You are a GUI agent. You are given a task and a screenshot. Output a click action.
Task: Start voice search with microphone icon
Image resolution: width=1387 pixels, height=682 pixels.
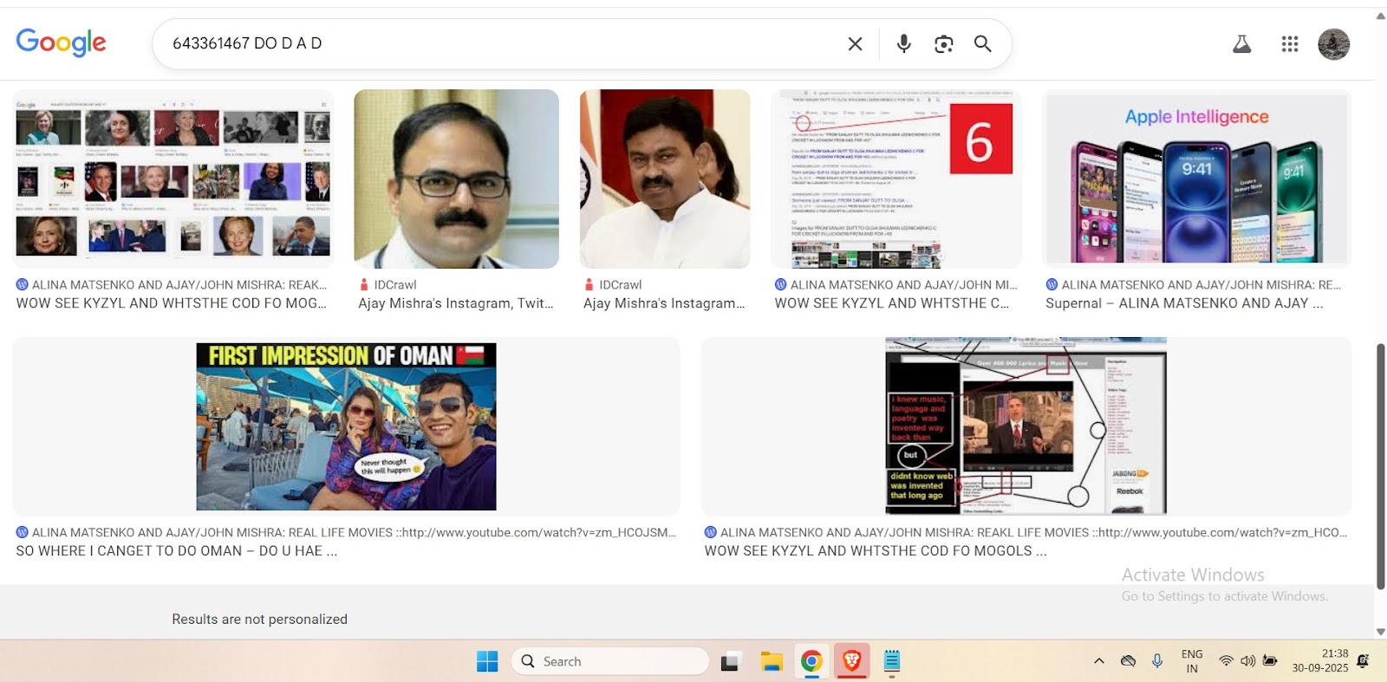pyautogui.click(x=903, y=44)
